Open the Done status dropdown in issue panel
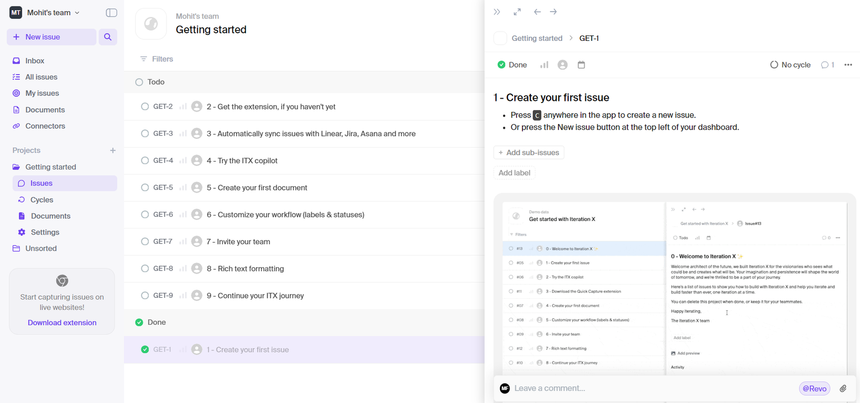Viewport: 860px width, 403px height. coord(512,65)
